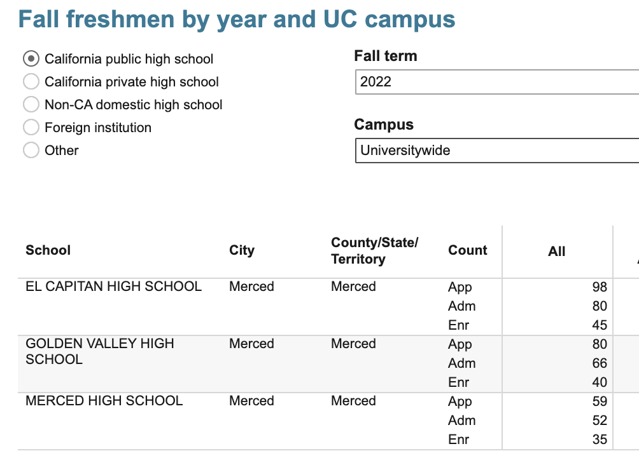Open the Campus dropdown showing Universitywide
This screenshot has width=639, height=465.
coord(496,151)
